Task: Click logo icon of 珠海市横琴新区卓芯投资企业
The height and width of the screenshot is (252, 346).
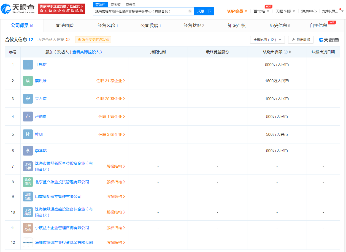Action: click(x=28, y=166)
